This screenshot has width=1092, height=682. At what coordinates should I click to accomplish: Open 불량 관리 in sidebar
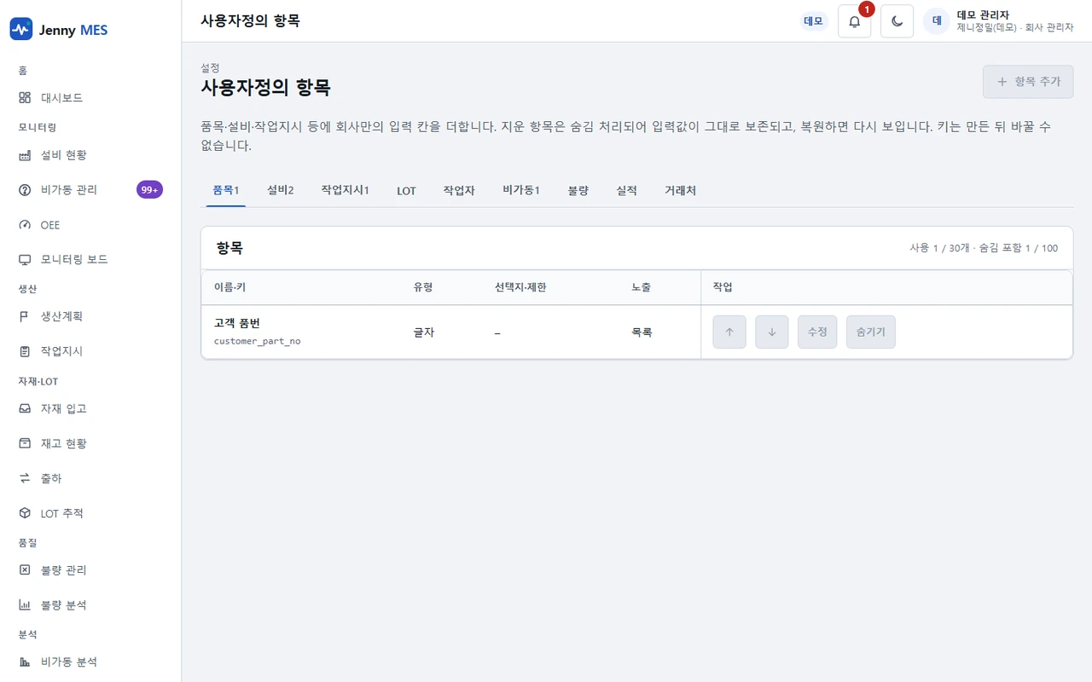pyautogui.click(x=90, y=570)
